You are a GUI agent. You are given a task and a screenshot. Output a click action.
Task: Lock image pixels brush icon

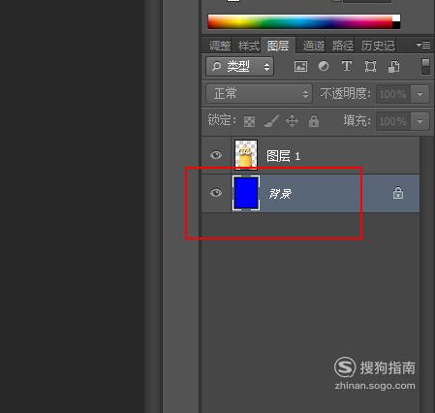point(271,121)
